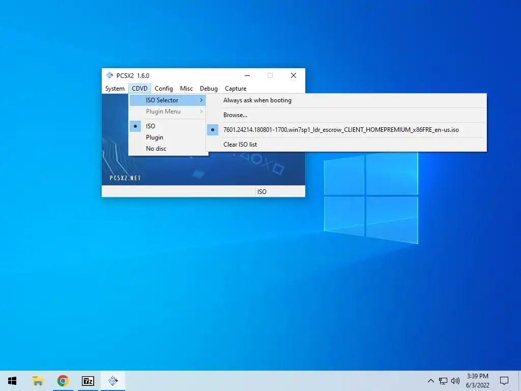Click the PCSX2 taskbar icon
Image resolution: width=521 pixels, height=391 pixels.
click(x=113, y=381)
